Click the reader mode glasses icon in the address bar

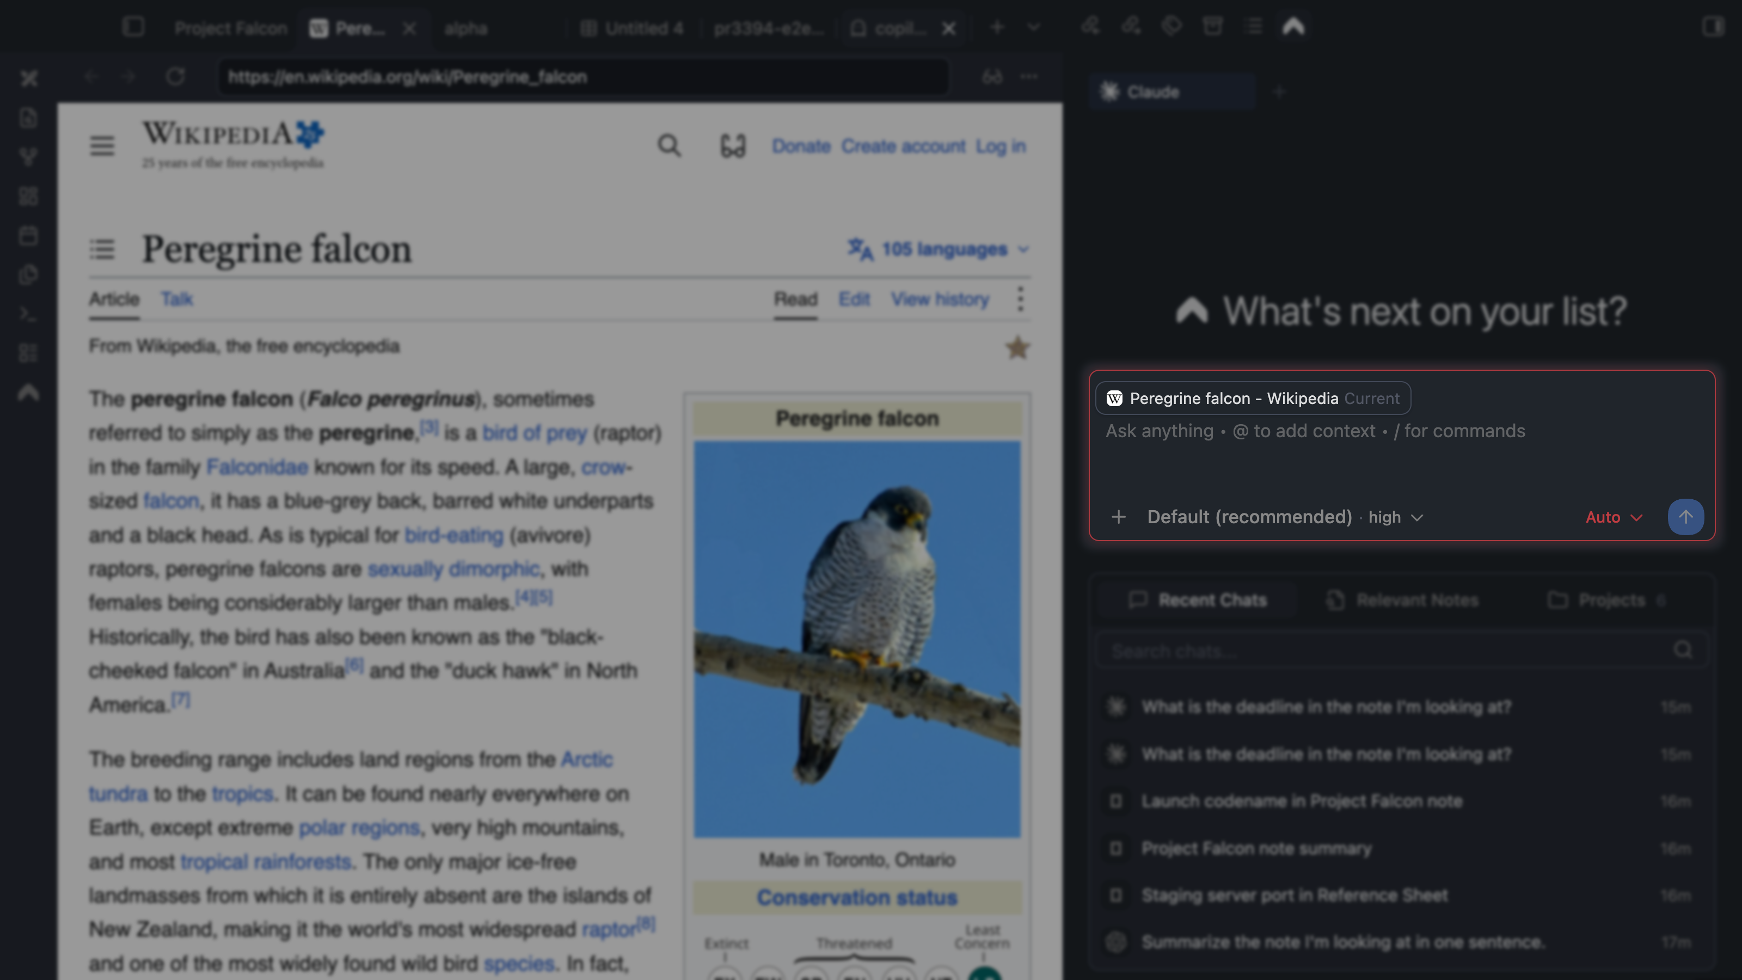(x=992, y=76)
